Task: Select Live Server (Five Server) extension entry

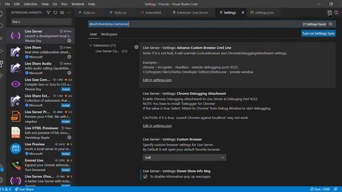Action: (41, 180)
